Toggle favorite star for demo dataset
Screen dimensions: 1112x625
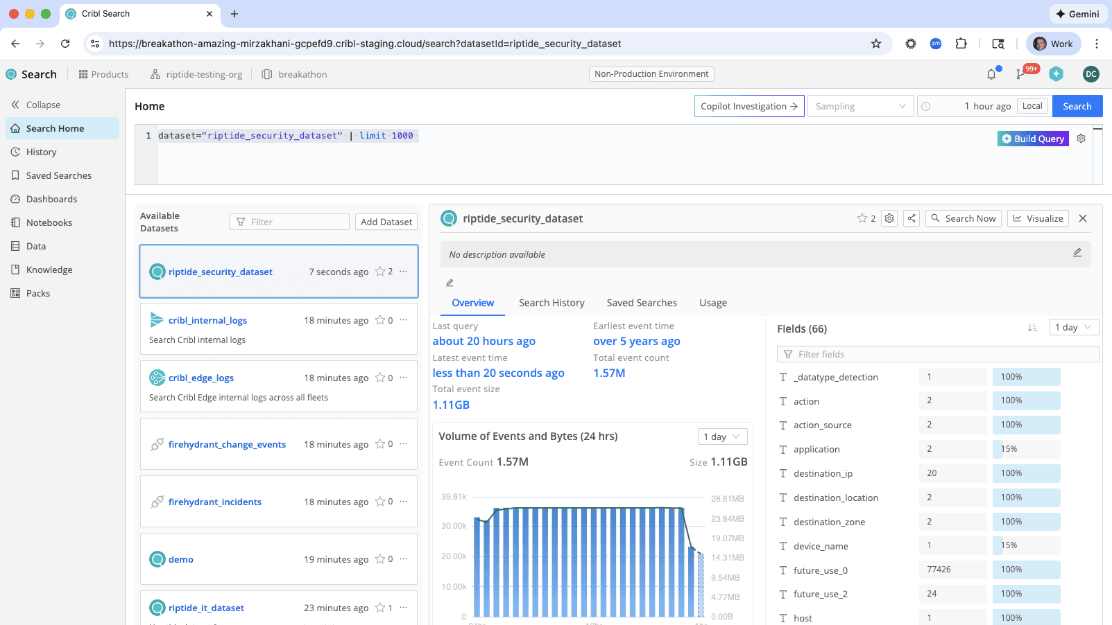coord(380,559)
